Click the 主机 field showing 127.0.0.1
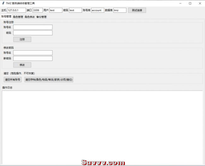The width and height of the screenshot is (205, 166). [x=16, y=10]
